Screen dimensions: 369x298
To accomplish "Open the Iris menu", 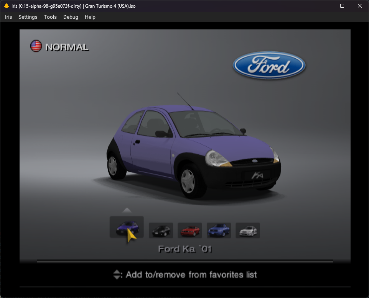I will click(x=8, y=17).
